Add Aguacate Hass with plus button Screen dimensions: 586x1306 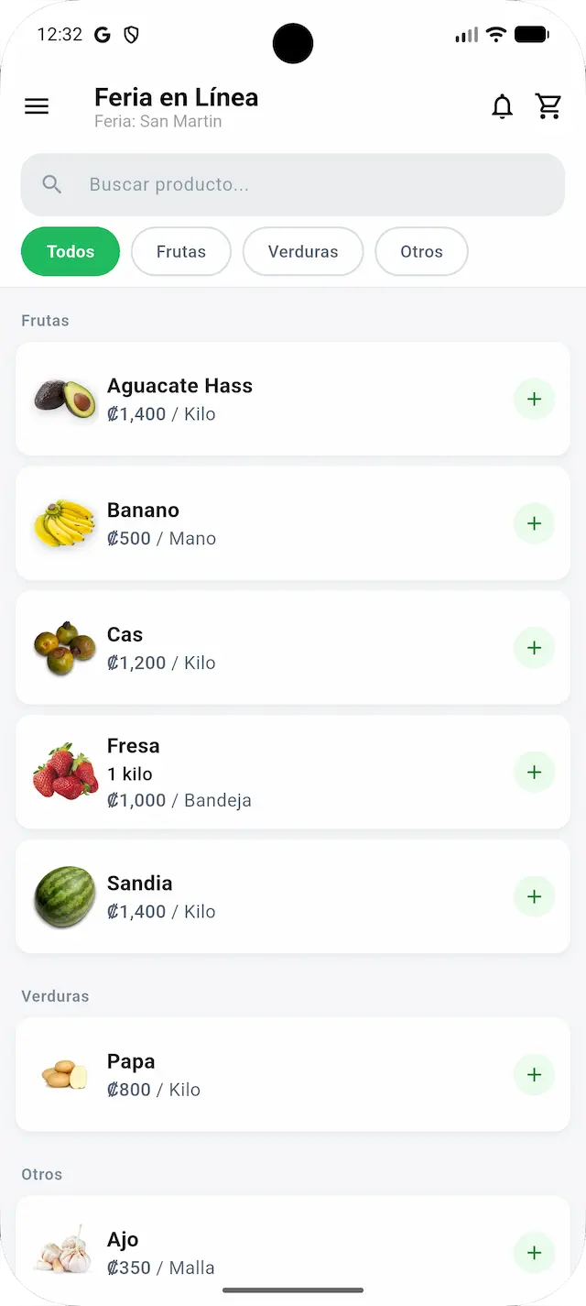(x=534, y=399)
